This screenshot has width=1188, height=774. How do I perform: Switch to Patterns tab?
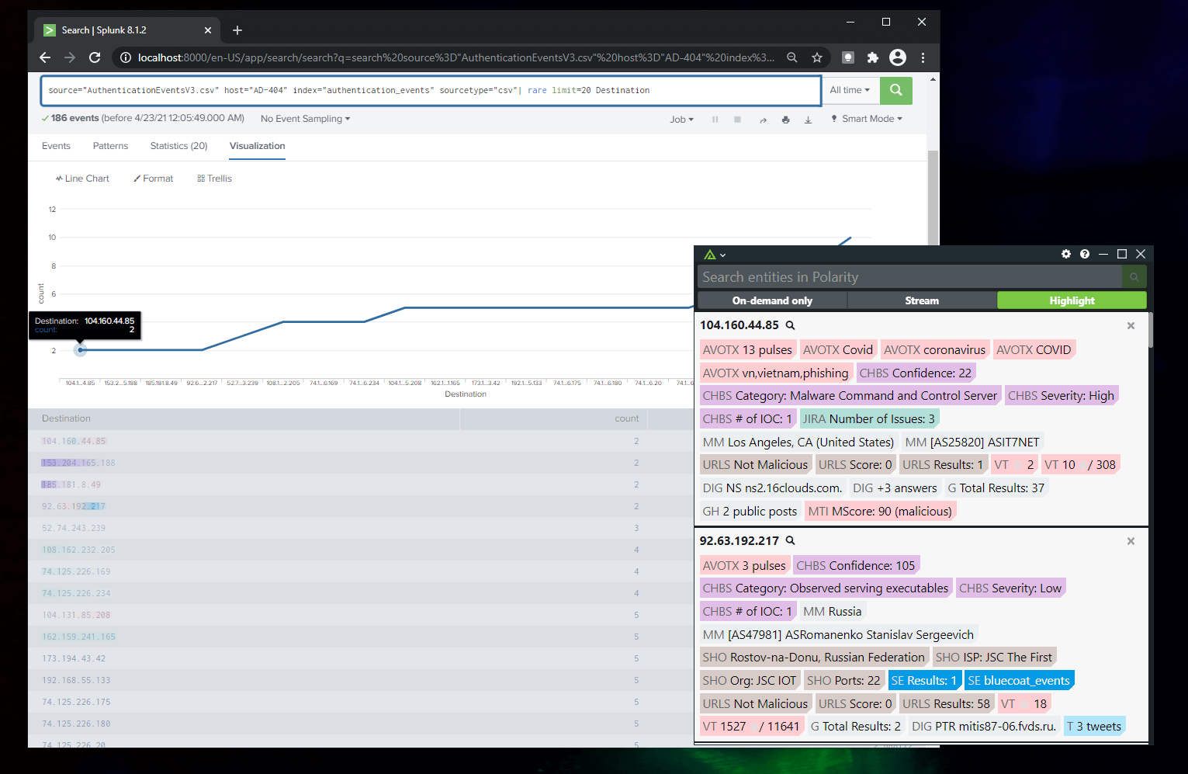[110, 146]
